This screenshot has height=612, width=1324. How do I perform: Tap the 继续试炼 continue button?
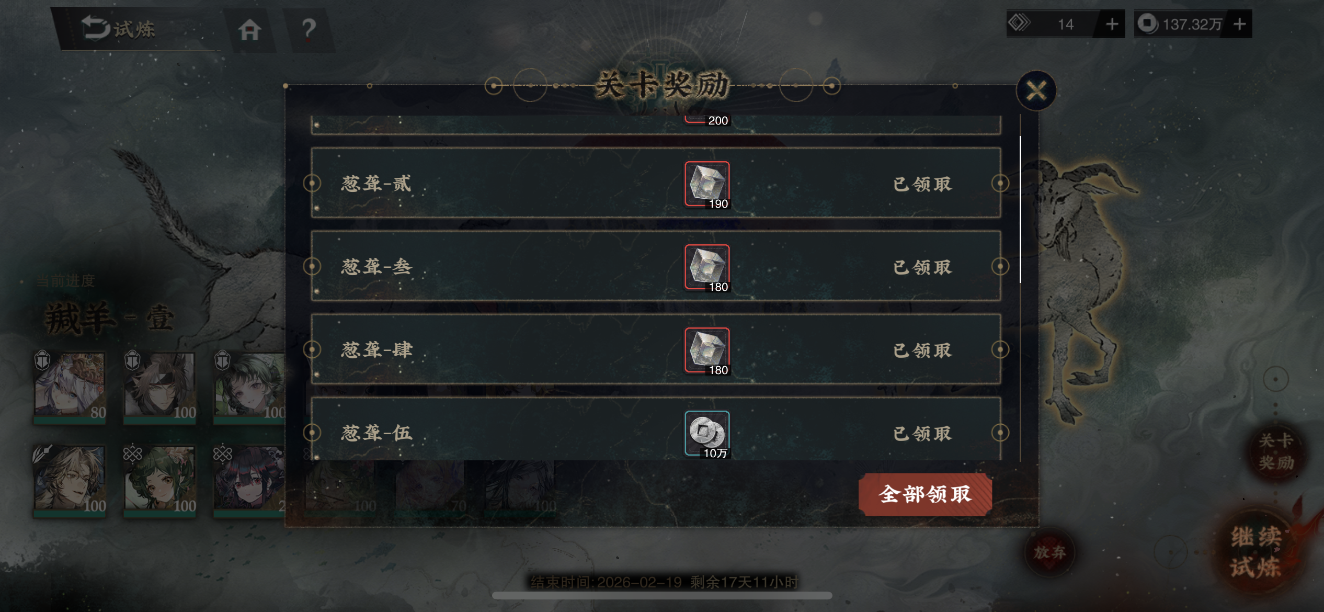coord(1257,552)
